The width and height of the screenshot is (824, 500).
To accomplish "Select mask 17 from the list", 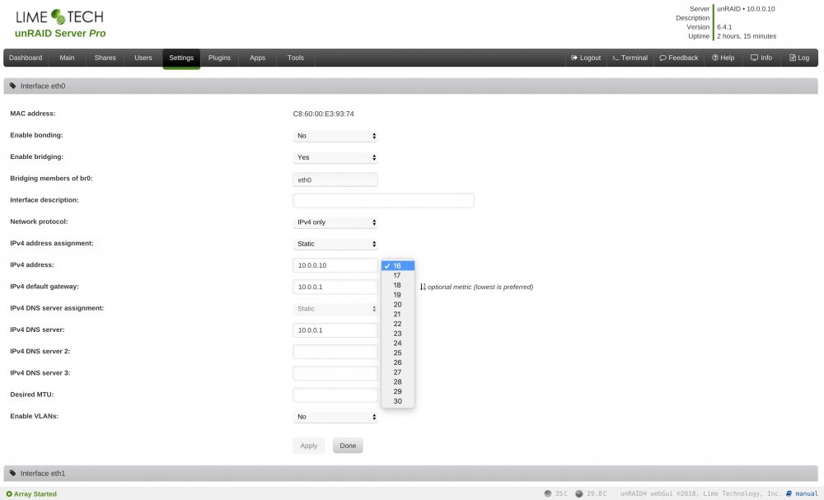I will click(x=398, y=275).
